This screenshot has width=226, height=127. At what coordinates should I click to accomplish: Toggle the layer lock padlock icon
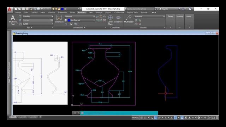[x=59, y=9]
